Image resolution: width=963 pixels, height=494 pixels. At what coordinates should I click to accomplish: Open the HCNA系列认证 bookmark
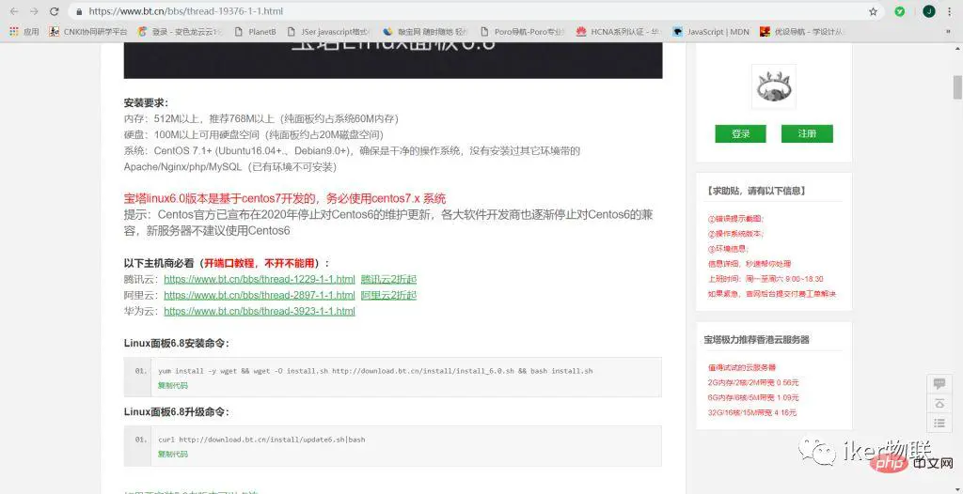[619, 31]
